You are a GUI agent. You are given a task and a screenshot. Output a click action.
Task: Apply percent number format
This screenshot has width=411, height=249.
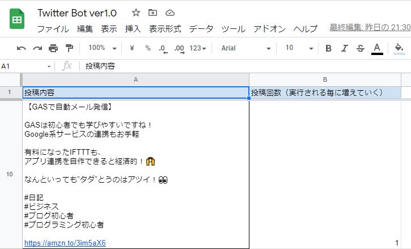coord(148,48)
